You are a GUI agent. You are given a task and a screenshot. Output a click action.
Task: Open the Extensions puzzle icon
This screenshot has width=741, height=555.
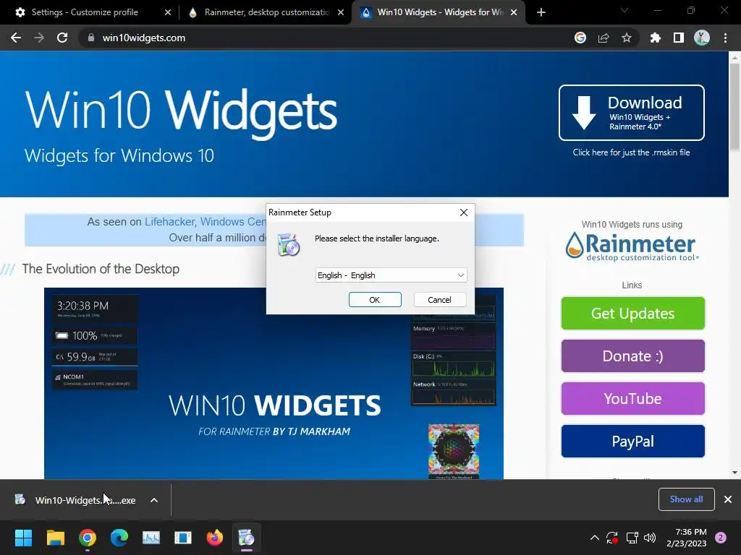tap(656, 38)
